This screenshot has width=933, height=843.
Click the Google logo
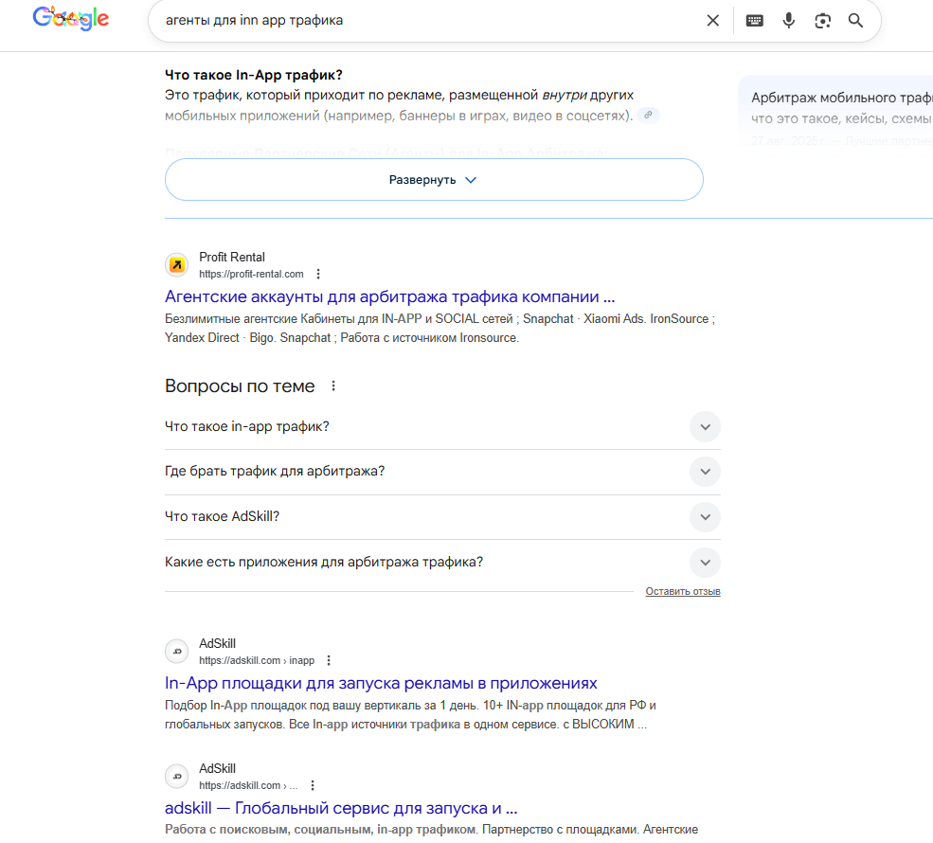click(71, 18)
